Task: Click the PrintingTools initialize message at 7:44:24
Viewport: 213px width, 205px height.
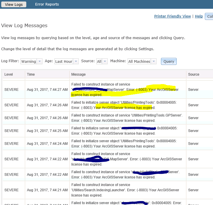Action: coord(124,144)
